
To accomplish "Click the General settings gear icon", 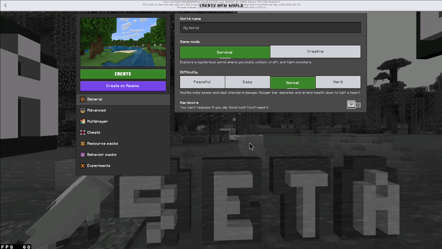I will coord(83,99).
